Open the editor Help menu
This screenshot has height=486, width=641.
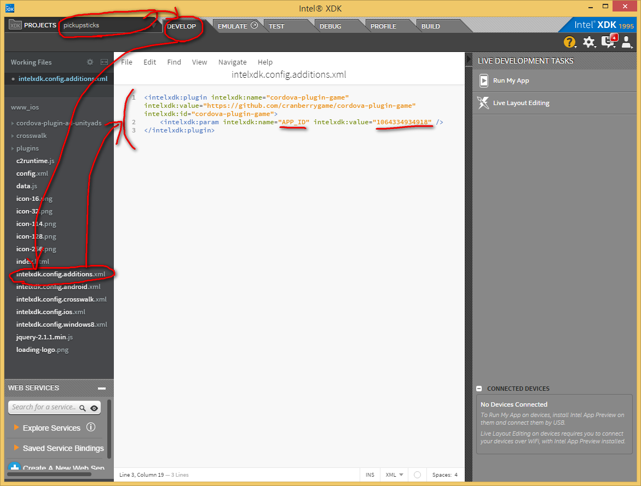[x=265, y=62]
